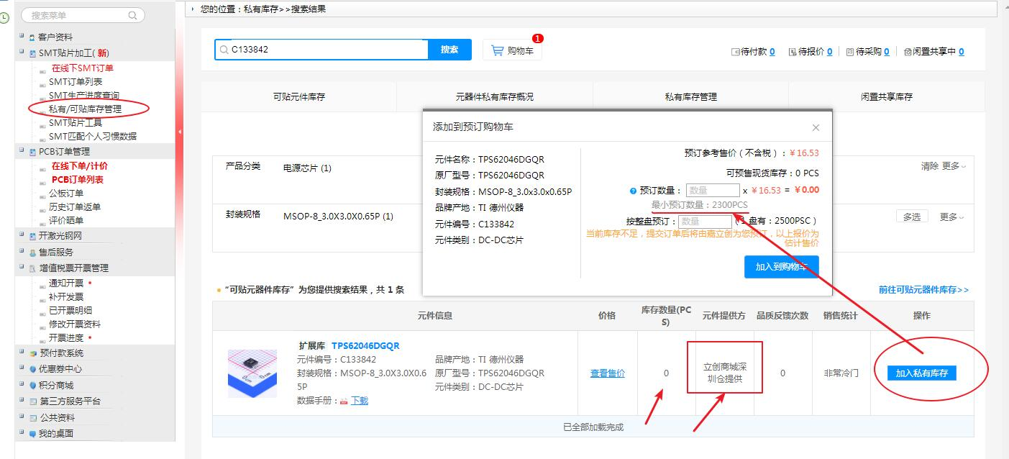Click the TPS62046DGQR component thumbnail
This screenshot has width=1009, height=459.
tap(252, 373)
